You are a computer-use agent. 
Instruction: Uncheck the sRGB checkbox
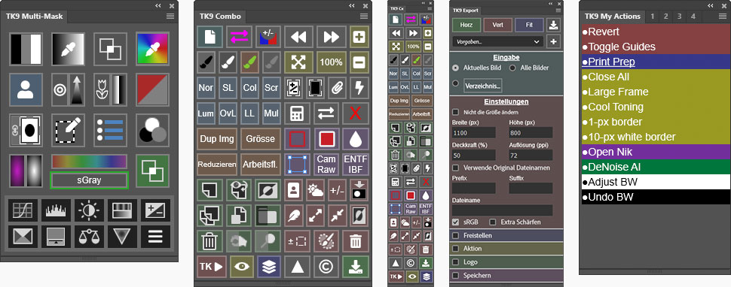(455, 222)
